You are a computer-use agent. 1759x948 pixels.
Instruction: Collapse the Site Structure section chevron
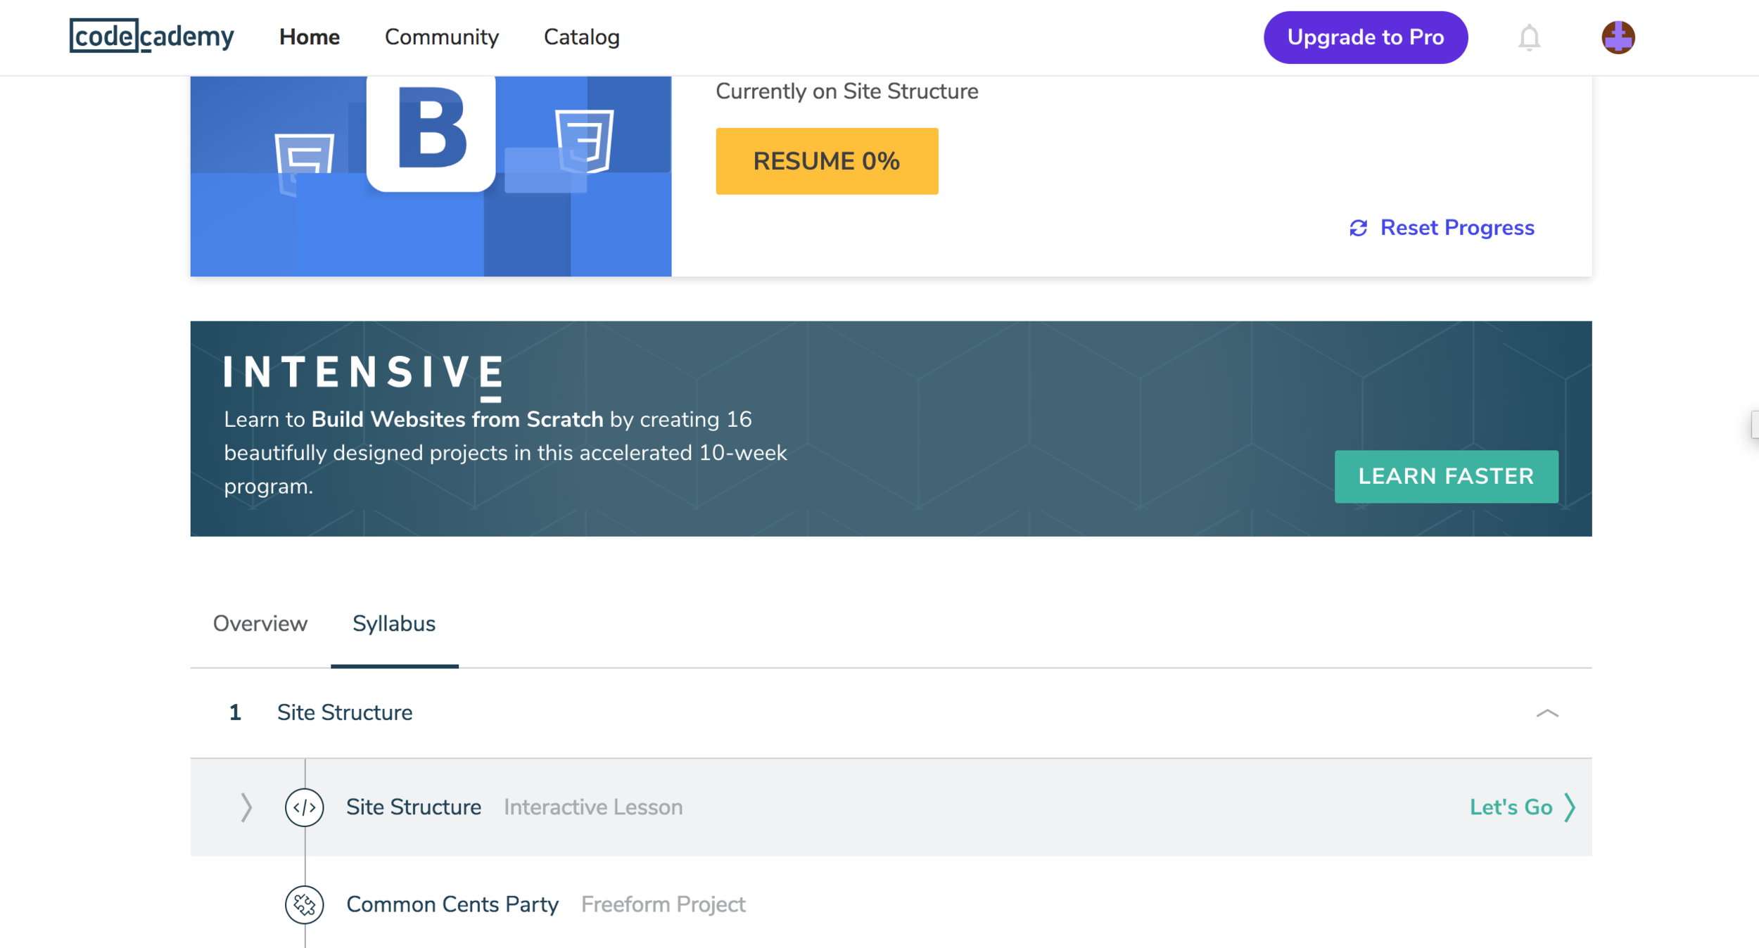click(1547, 713)
